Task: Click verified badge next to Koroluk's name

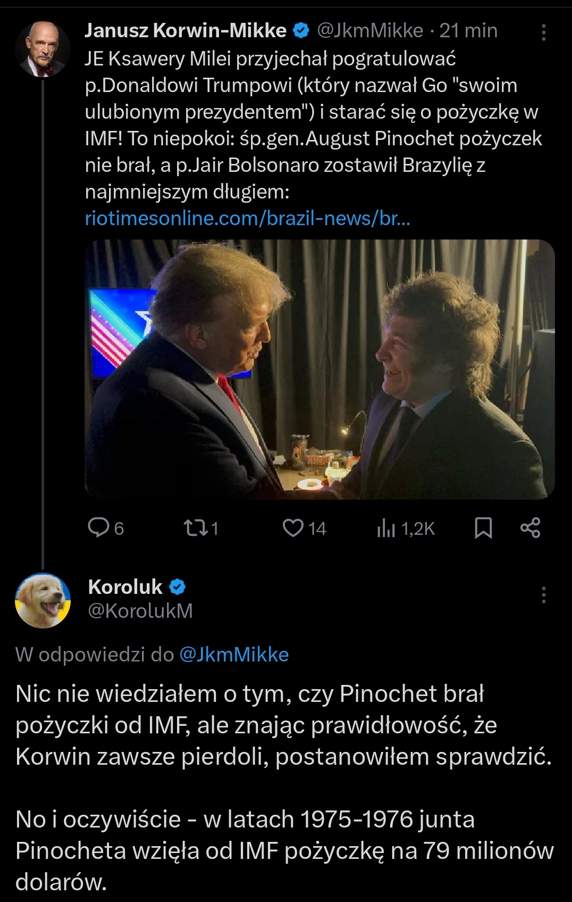Action: [177, 587]
